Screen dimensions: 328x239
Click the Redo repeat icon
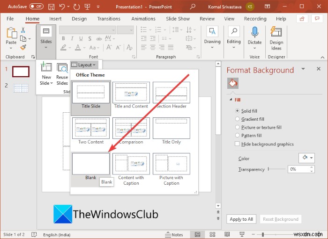[x=76, y=7]
